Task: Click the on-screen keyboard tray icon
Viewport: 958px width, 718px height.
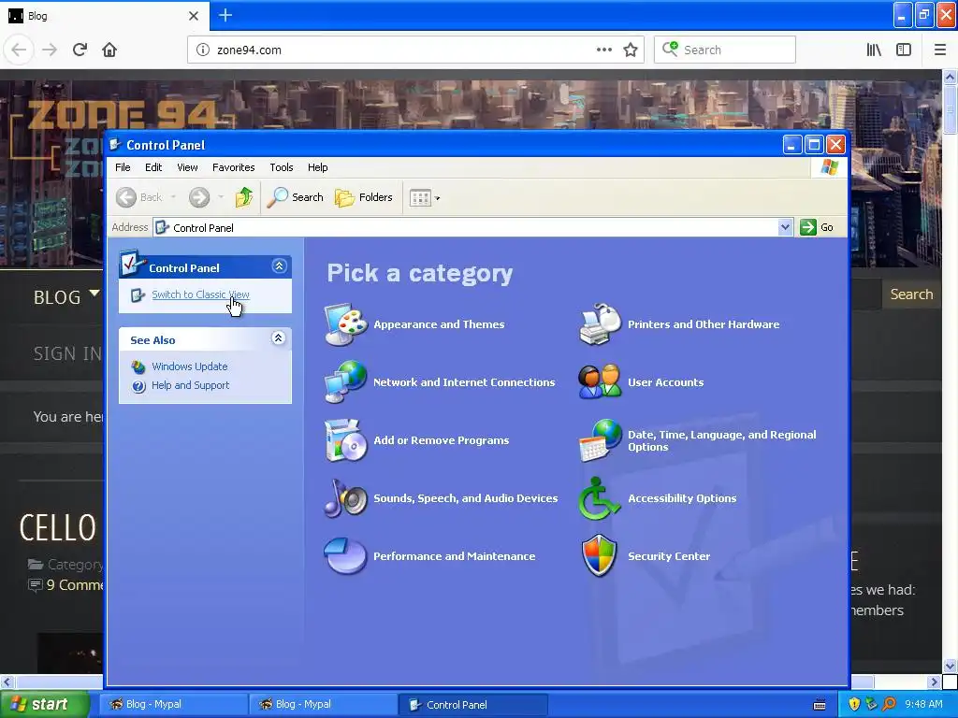Action: (820, 705)
